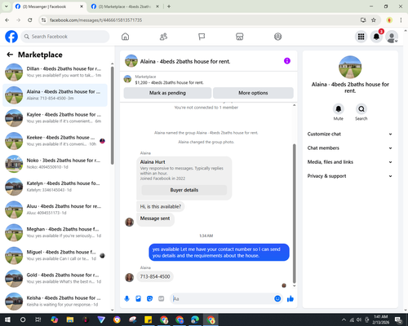The width and height of the screenshot is (408, 326).
Task: Bookmark this page star icon
Action: point(374,20)
